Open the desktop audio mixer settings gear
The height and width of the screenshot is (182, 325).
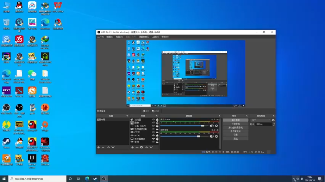(217, 136)
